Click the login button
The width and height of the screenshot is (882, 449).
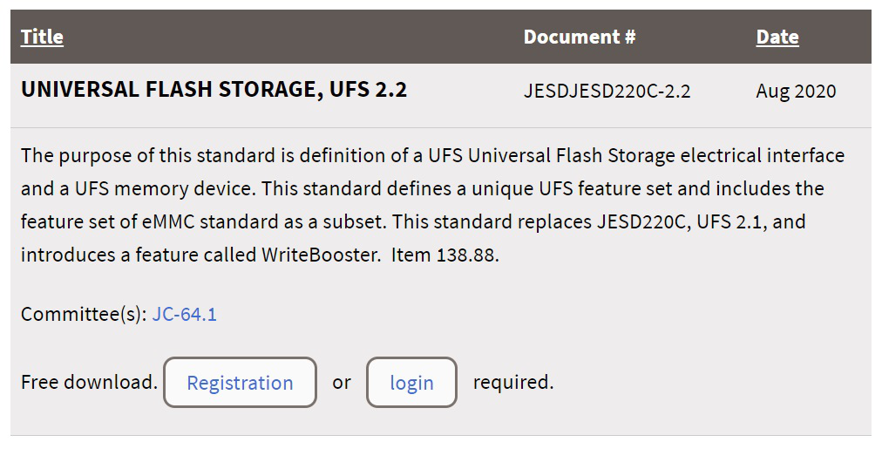pyautogui.click(x=411, y=383)
